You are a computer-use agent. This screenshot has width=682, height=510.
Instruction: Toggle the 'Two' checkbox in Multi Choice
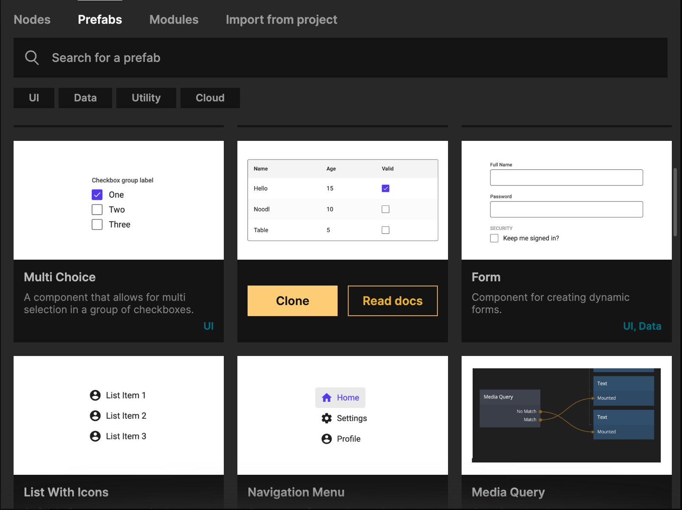97,210
